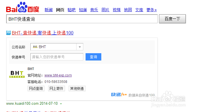Click the BHT company logo image
Image resolution: width=197 pixels, height=112 pixels.
[17, 74]
